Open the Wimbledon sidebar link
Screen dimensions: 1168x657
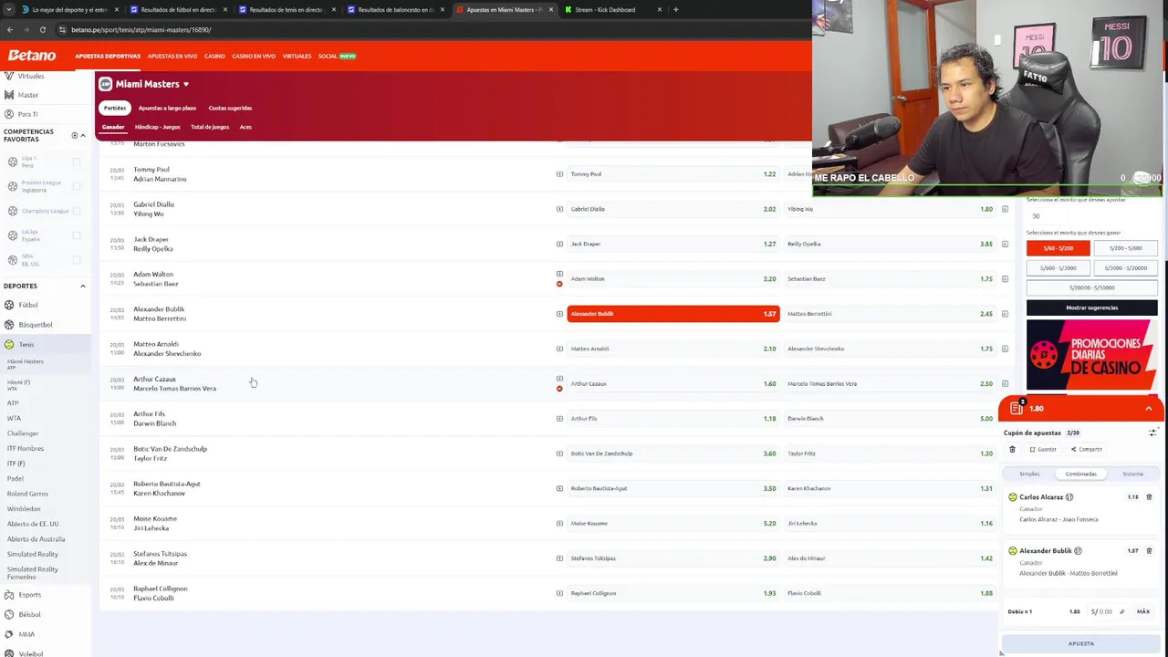tap(24, 508)
